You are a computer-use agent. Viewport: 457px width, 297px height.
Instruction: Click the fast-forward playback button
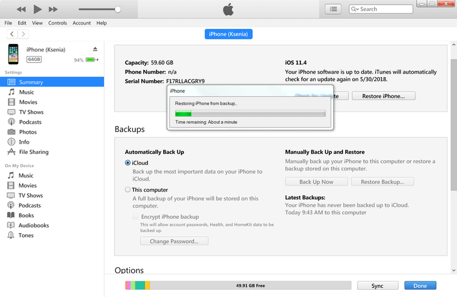[x=53, y=9]
